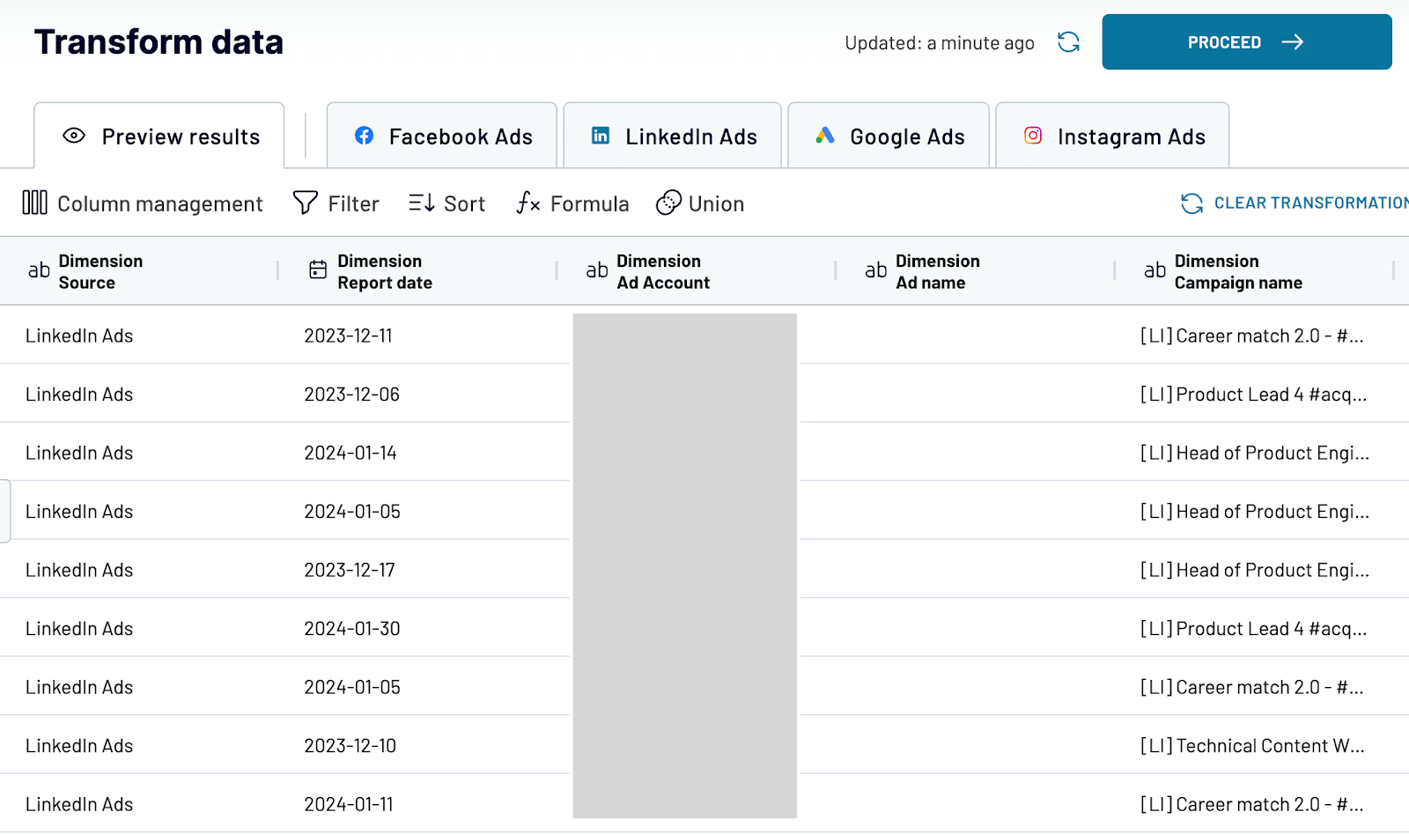Click the Formula fx icon
This screenshot has height=834, width=1409.
pos(528,203)
